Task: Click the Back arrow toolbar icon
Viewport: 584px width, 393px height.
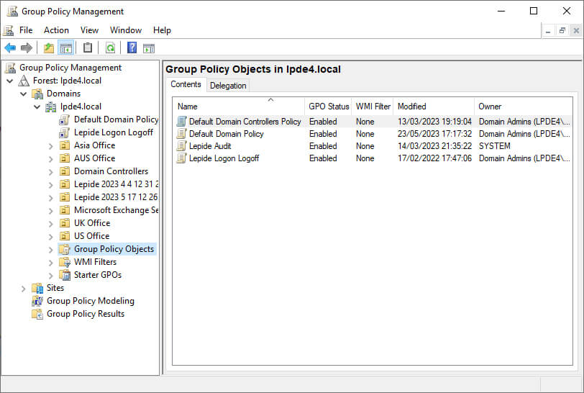Action: (10, 48)
